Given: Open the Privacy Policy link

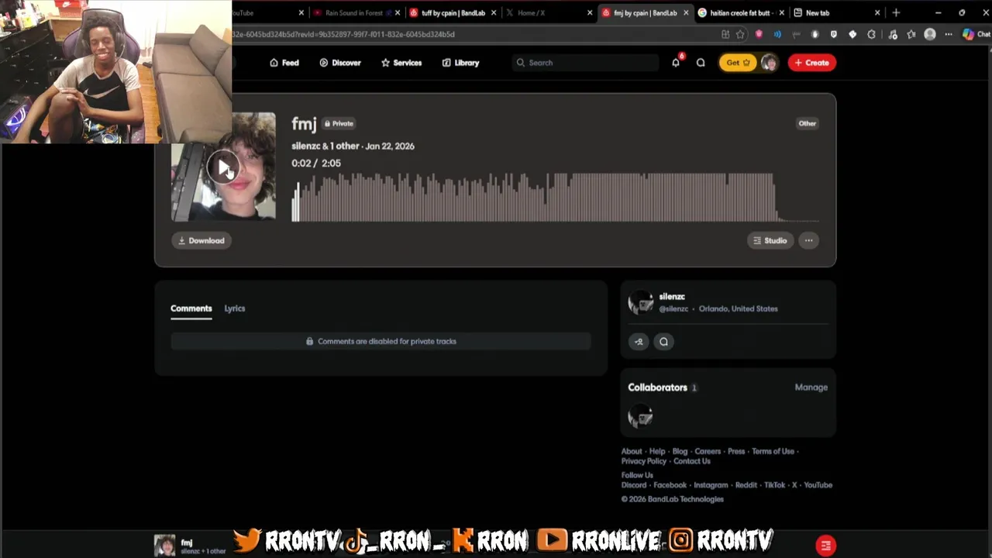Looking at the screenshot, I should tap(643, 461).
